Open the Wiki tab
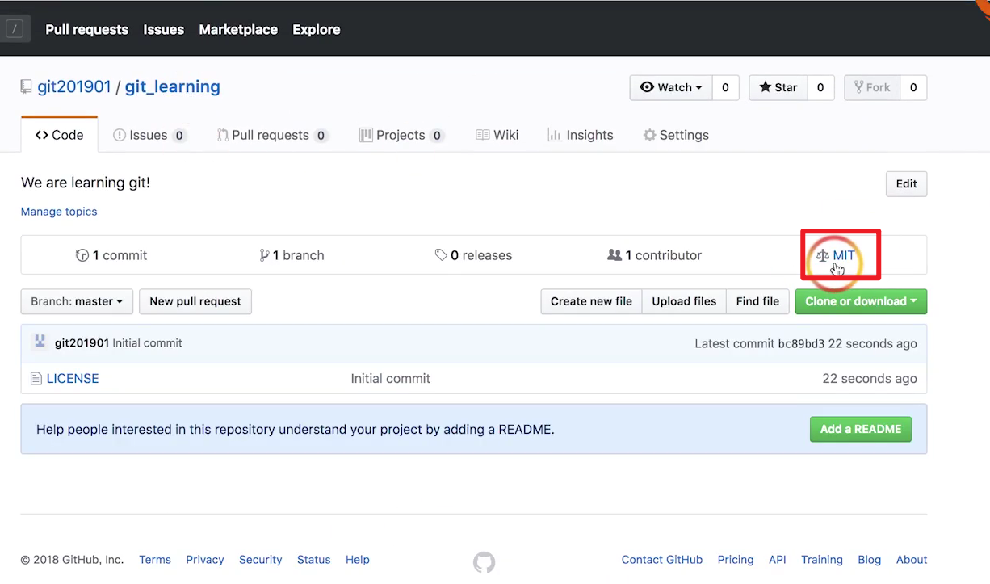Viewport: 990px width, 584px height. [497, 135]
